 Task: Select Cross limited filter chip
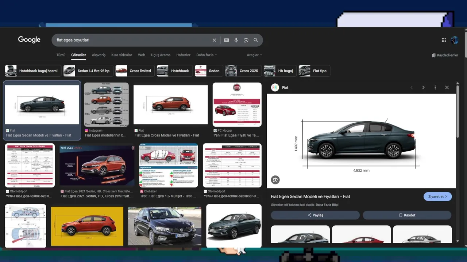(135, 71)
